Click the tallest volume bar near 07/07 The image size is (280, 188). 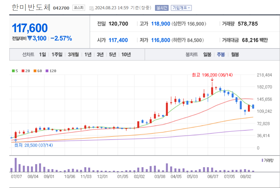click(15, 165)
